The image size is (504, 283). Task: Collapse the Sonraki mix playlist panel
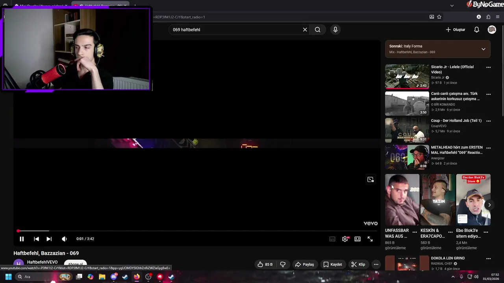click(x=484, y=49)
